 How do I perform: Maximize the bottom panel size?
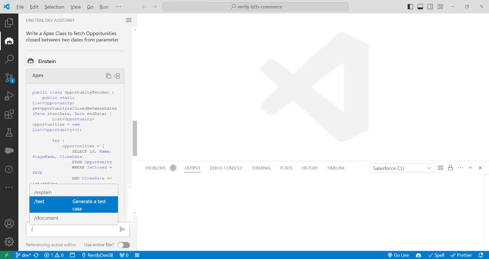tap(470, 168)
